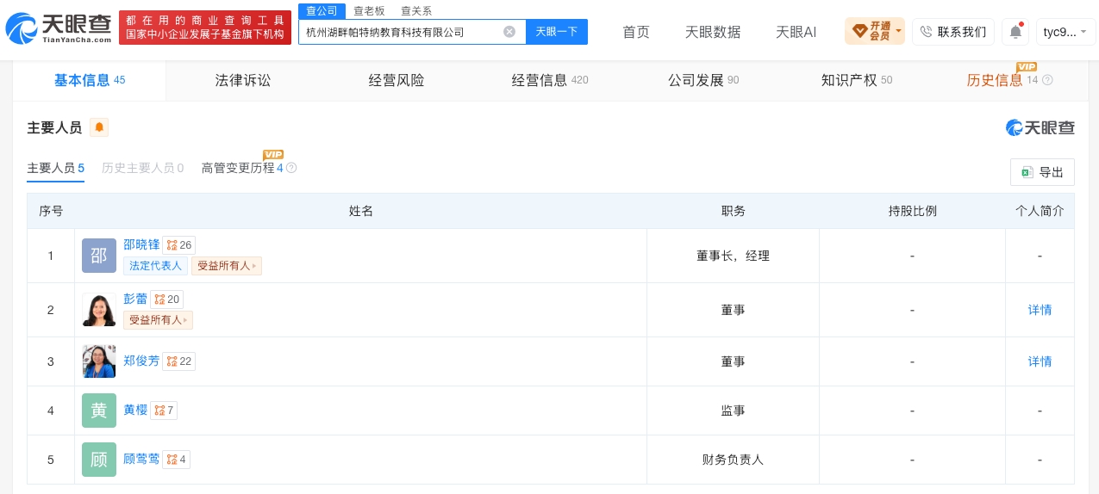Expand the 受益所有人 tag under 彭蕾

159,320
